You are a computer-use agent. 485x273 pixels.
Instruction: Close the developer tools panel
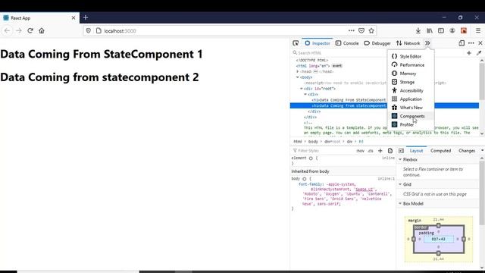click(x=480, y=43)
